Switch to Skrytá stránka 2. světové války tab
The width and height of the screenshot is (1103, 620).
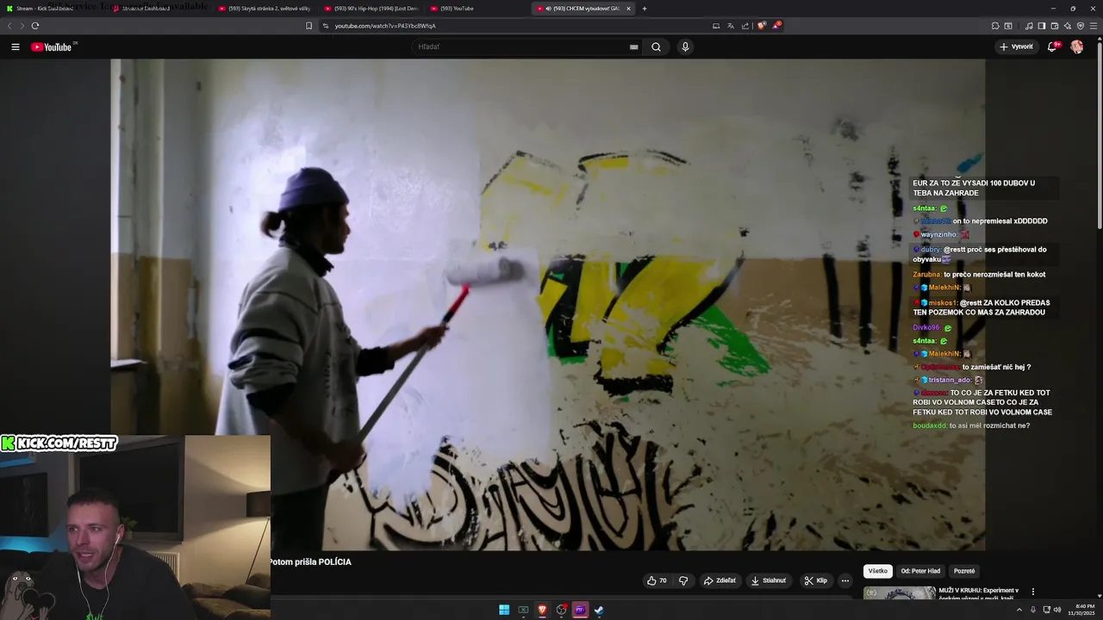tap(264, 9)
